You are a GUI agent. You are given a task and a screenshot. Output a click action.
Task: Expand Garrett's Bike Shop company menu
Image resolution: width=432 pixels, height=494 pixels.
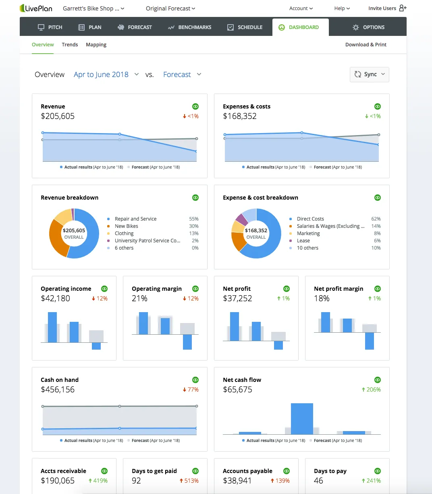point(93,8)
